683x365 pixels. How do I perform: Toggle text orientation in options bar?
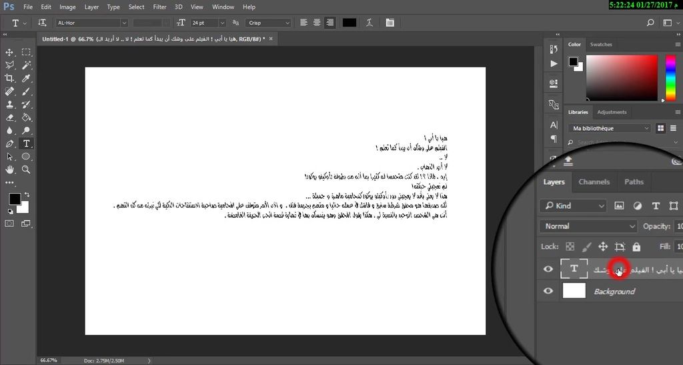click(x=42, y=23)
